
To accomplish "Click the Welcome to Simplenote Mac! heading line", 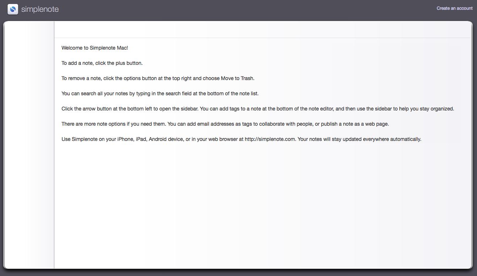I will 95,48.
